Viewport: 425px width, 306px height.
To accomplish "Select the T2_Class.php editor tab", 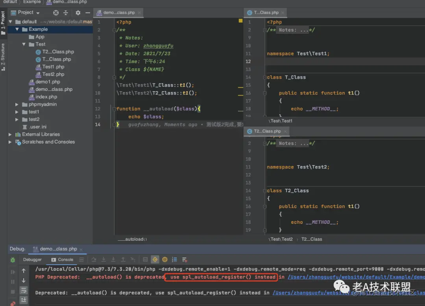I will 267,131.
